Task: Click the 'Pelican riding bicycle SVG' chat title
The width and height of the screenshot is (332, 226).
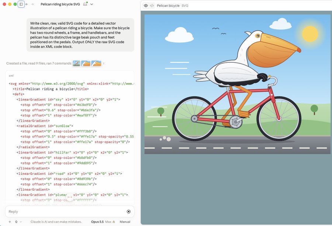Action: pos(60,4)
